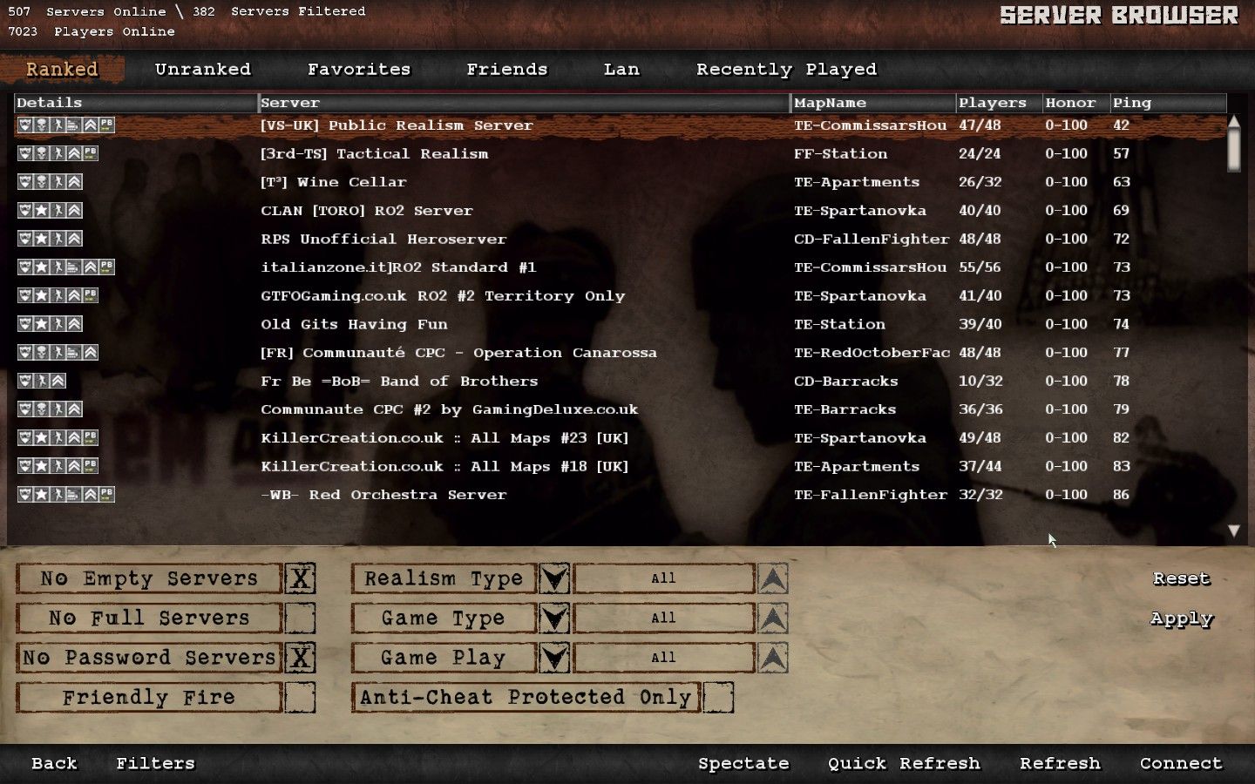Screen dimensions: 1255x784
Task: Click the Game Type down arrow
Action: [554, 618]
